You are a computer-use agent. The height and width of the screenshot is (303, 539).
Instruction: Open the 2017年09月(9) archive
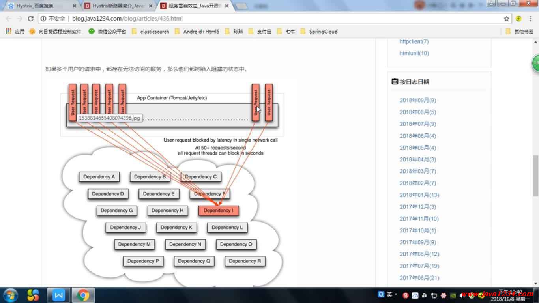(418, 242)
